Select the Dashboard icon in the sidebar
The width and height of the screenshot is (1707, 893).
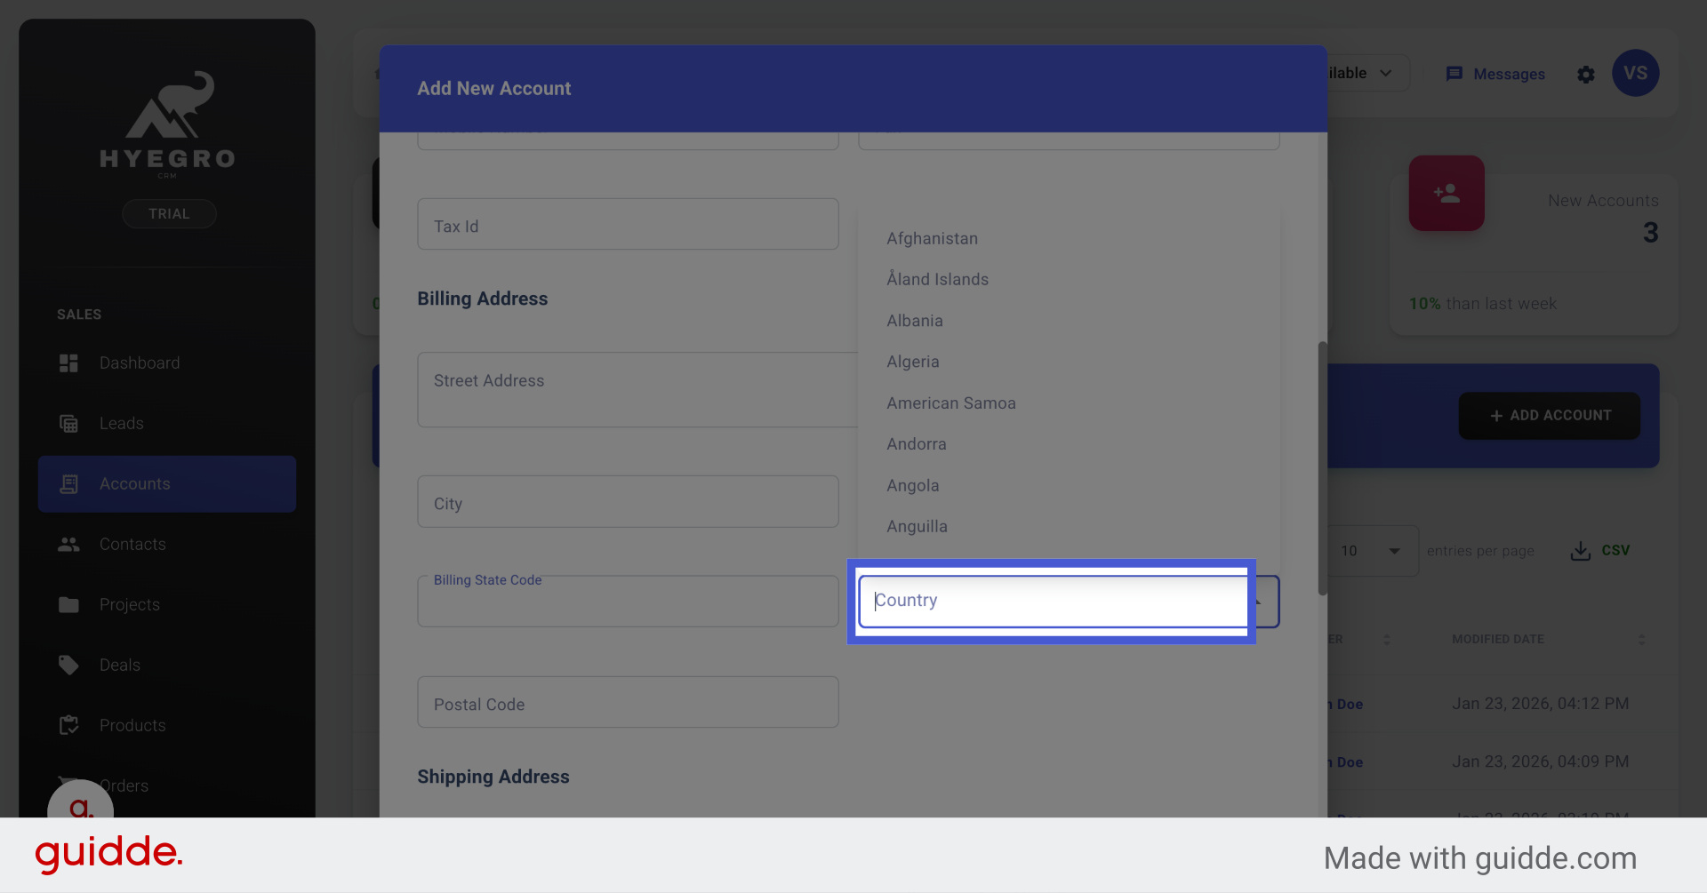click(68, 363)
